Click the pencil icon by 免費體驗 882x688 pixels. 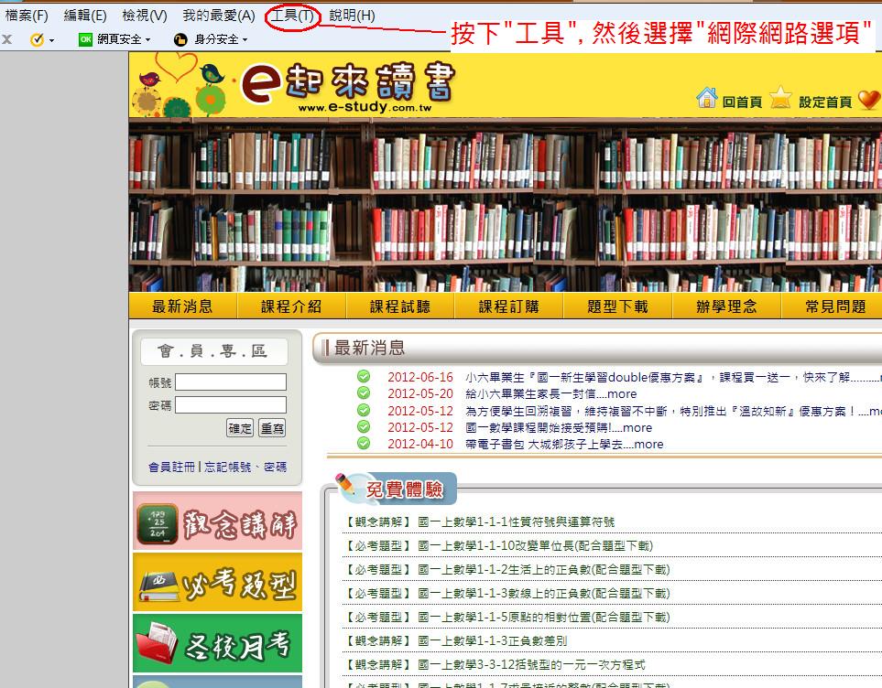344,484
